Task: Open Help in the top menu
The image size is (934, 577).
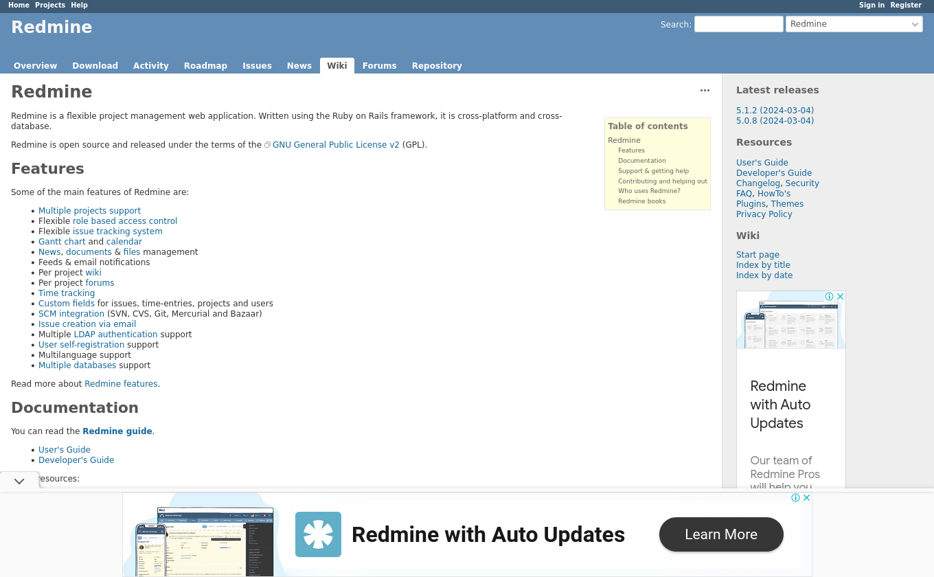Action: [79, 5]
